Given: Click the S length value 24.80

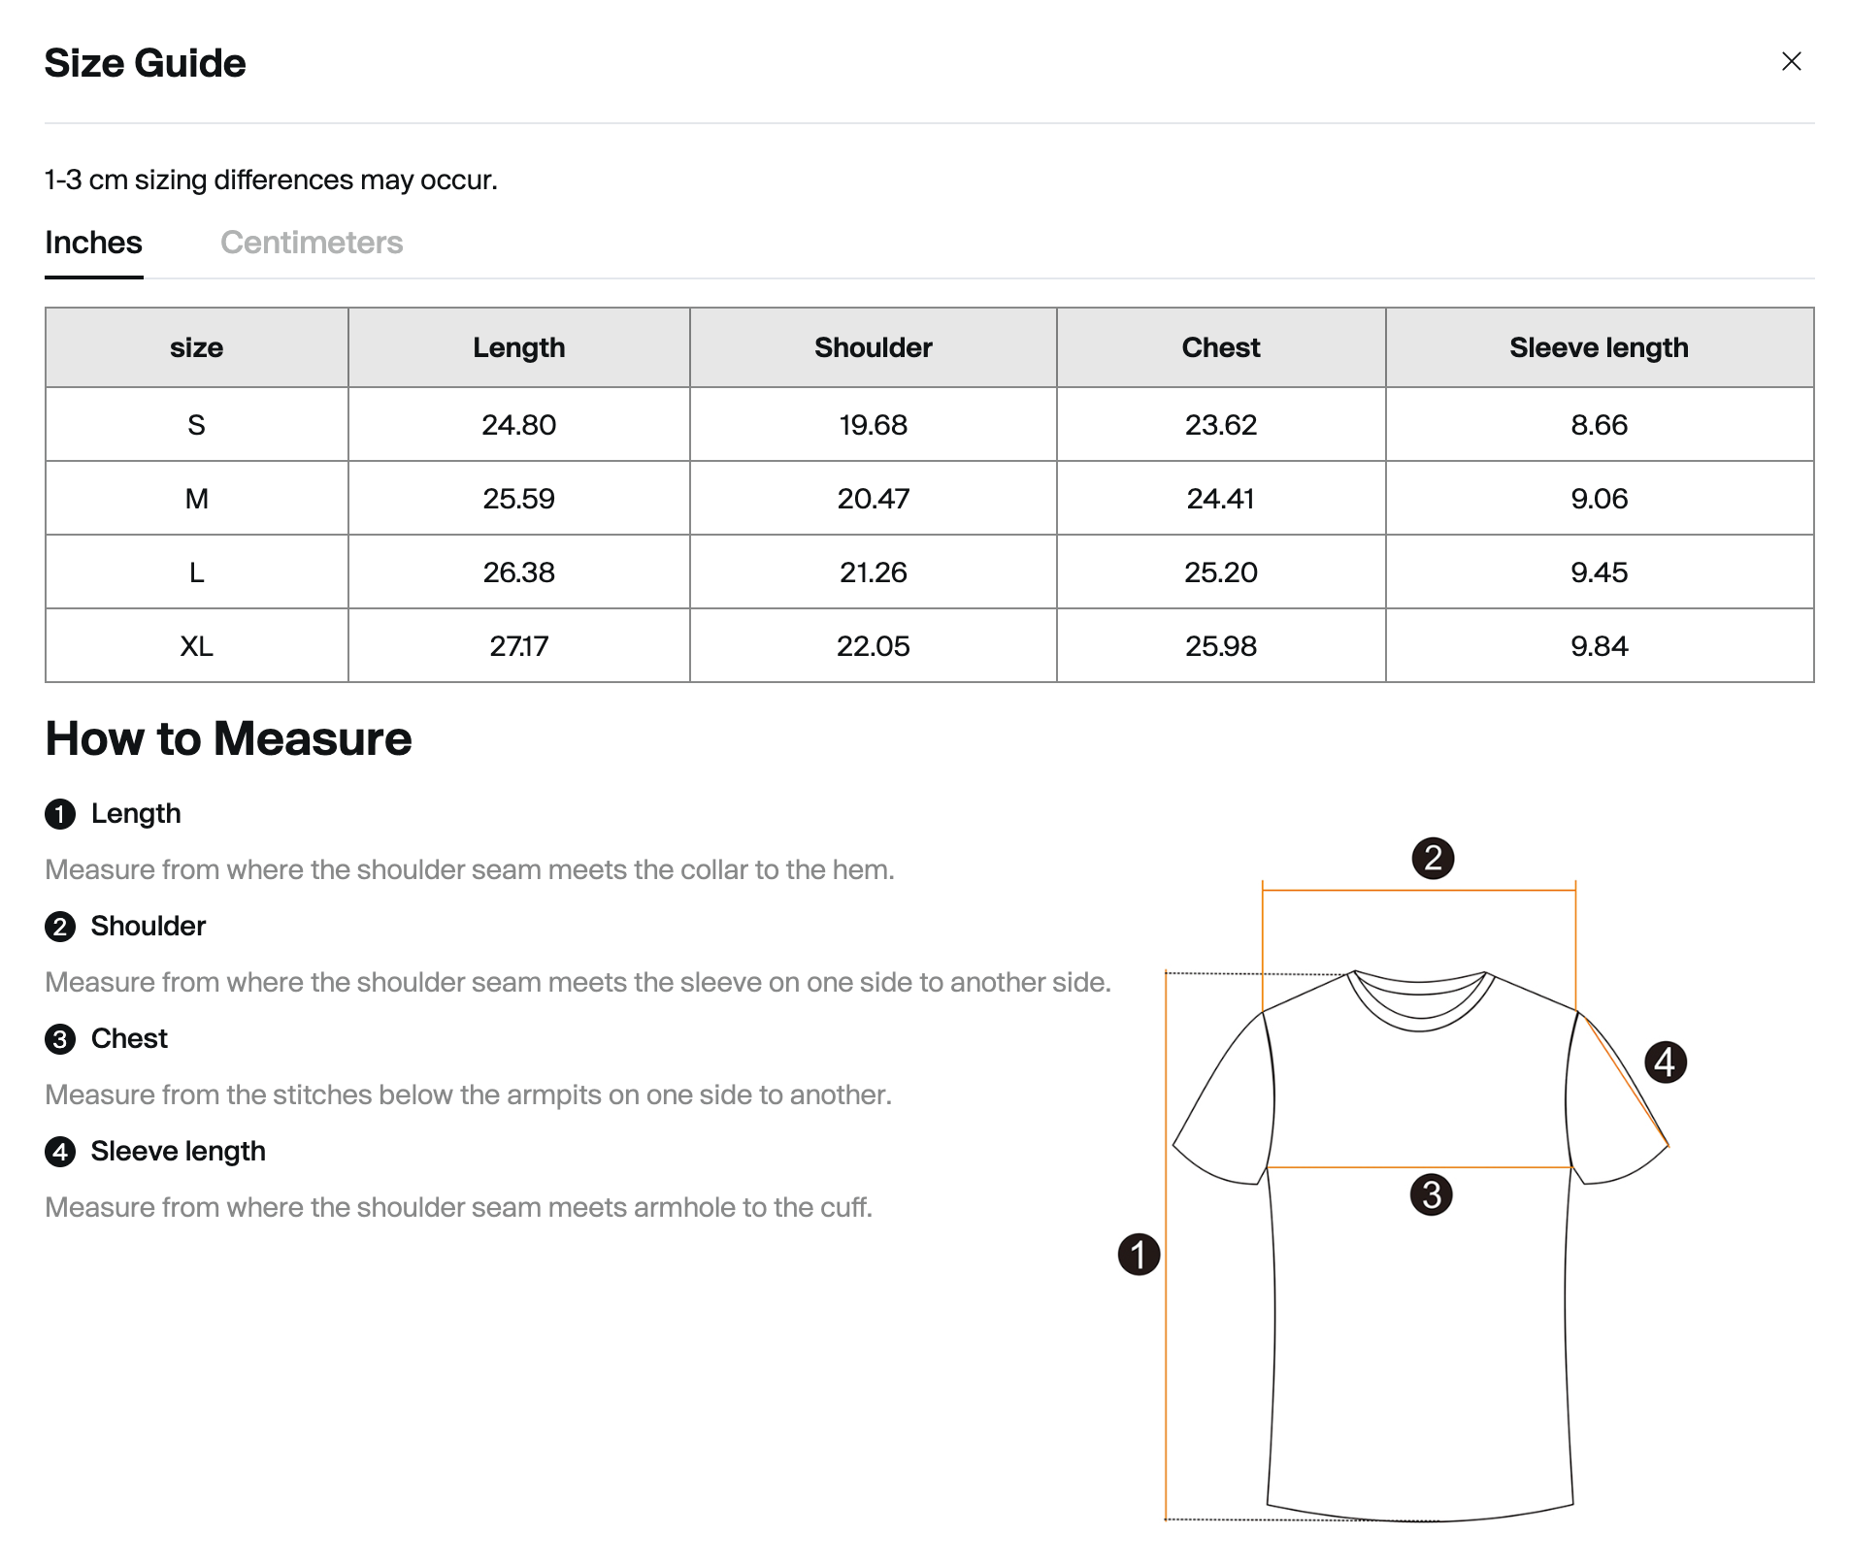Looking at the screenshot, I should [518, 425].
